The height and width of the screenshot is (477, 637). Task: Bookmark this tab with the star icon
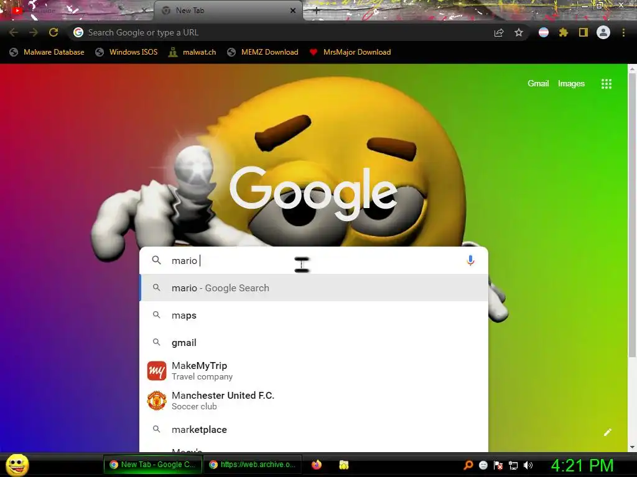[x=519, y=32]
